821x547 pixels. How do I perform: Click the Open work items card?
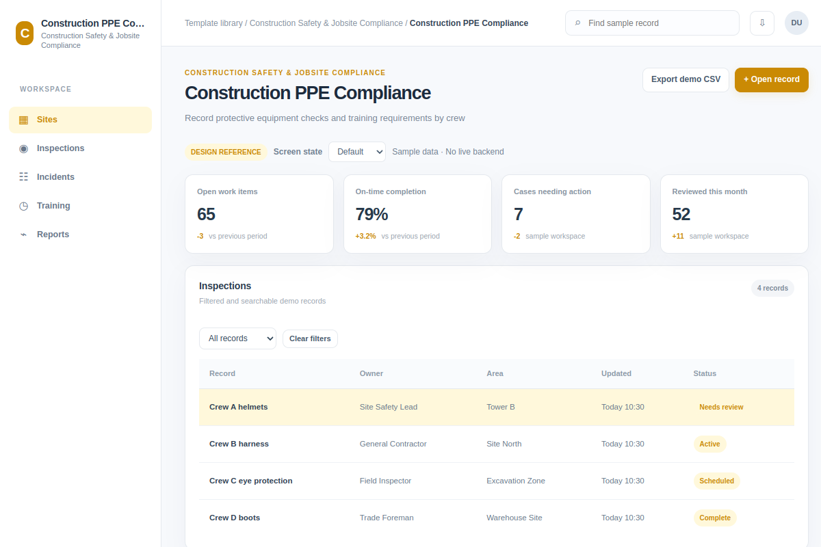pyautogui.click(x=259, y=214)
